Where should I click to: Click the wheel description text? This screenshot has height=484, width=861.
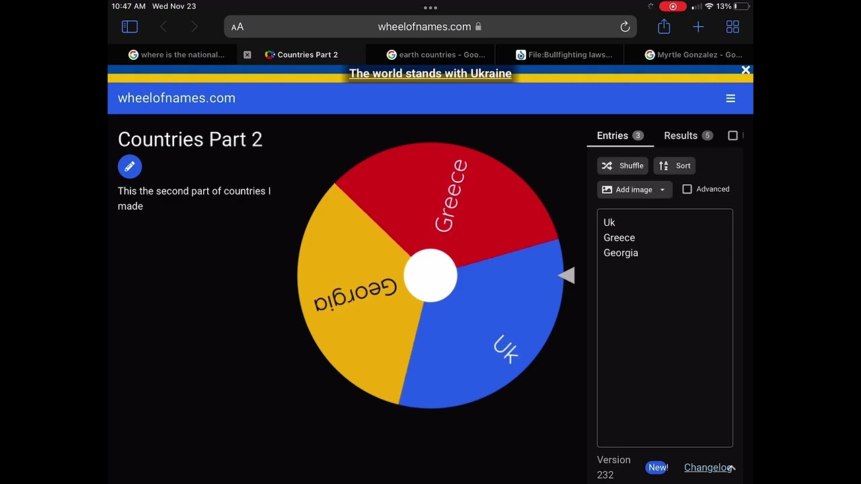(x=194, y=198)
